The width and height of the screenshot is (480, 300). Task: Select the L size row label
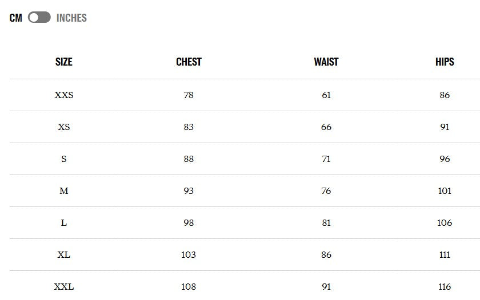tap(63, 222)
